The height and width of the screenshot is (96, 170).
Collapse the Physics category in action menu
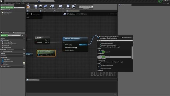click(x=98, y=67)
